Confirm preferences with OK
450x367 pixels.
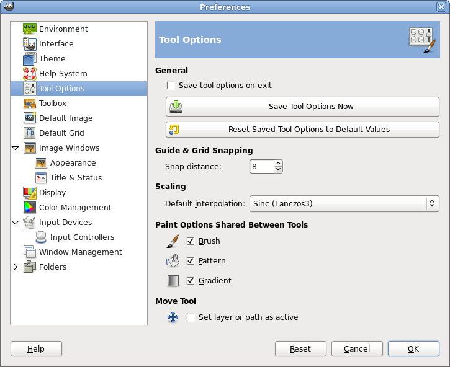point(413,348)
